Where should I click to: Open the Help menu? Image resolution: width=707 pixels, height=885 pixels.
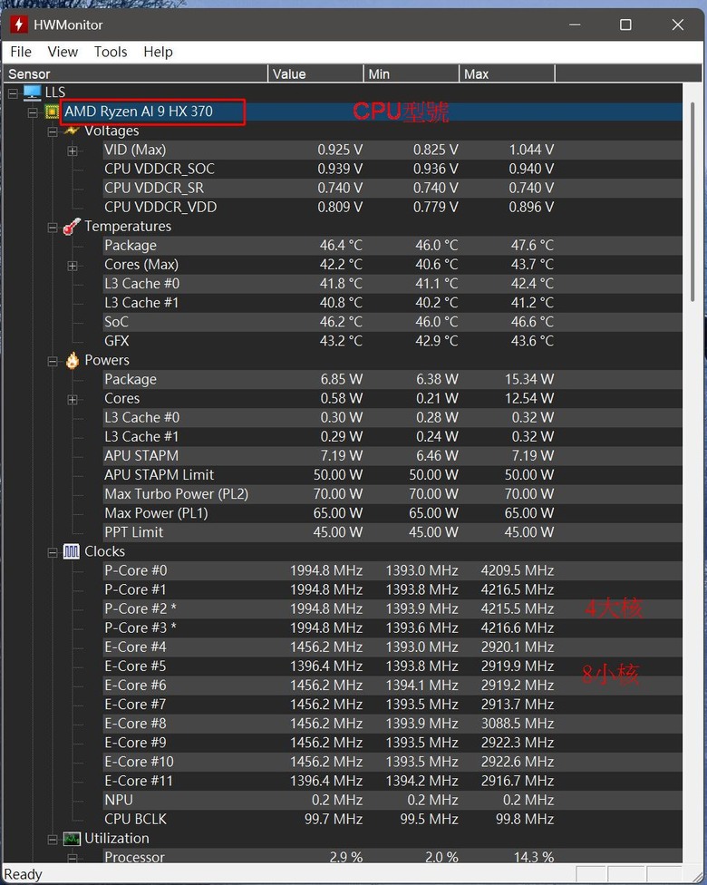pos(158,52)
